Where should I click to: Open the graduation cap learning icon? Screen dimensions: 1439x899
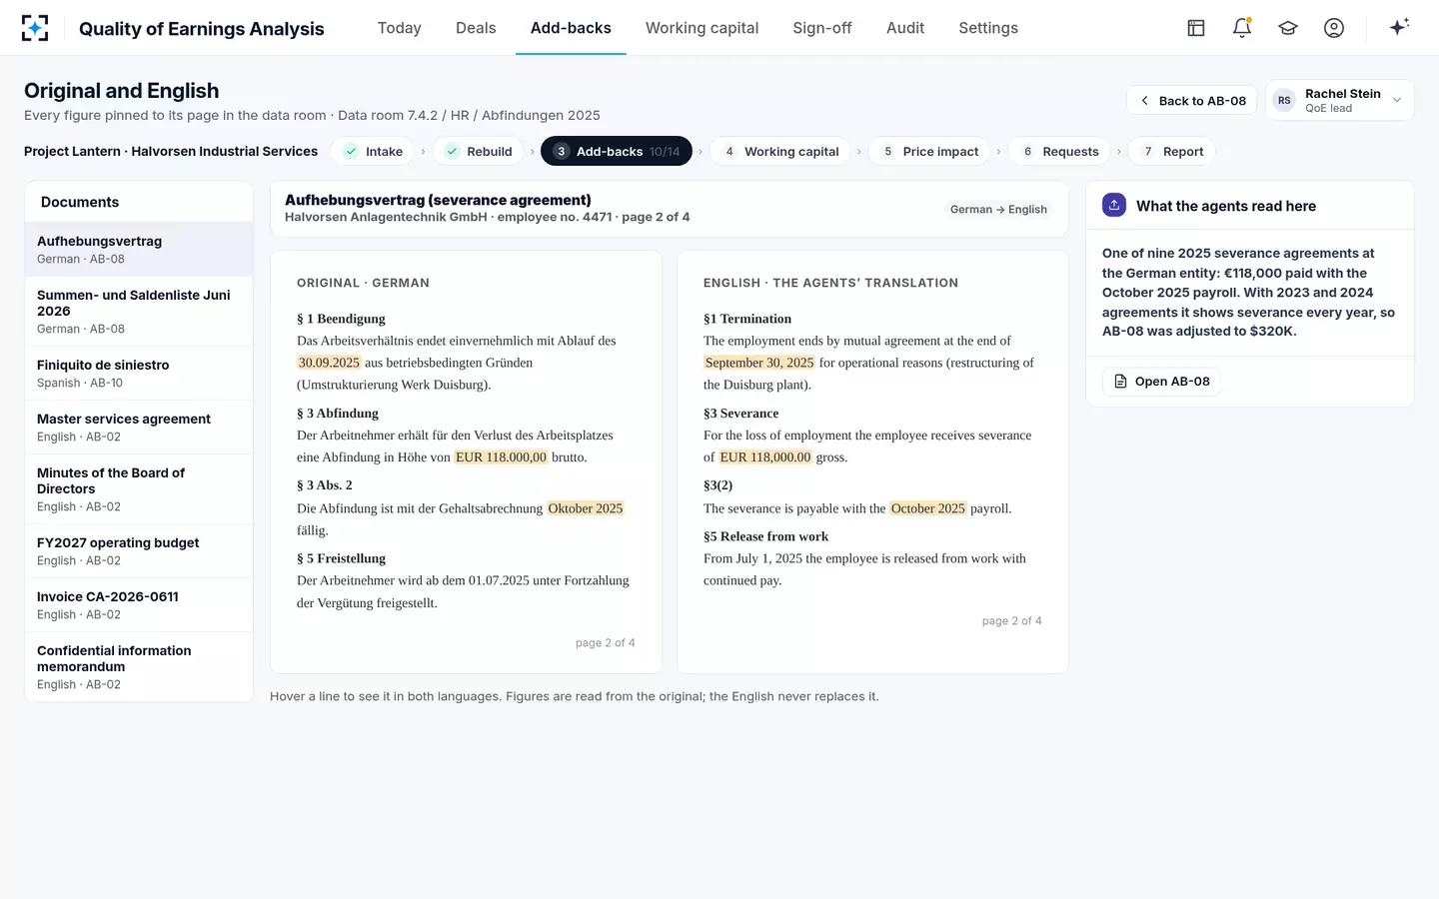[1288, 28]
